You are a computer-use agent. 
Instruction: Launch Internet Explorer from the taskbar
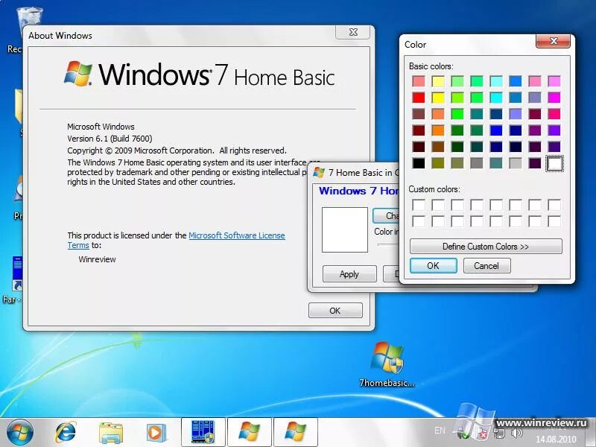click(66, 432)
